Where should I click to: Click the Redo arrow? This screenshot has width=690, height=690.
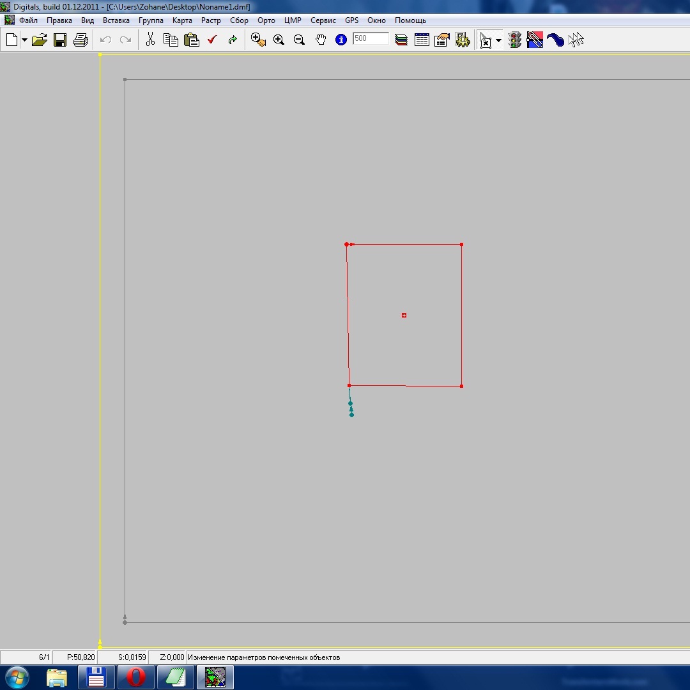tap(126, 40)
